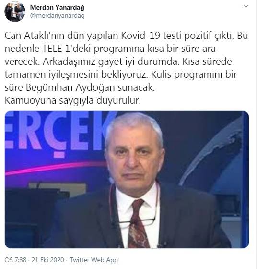Click 'Arkadaşımız gayet iyi durumda' sentence

coord(110,62)
